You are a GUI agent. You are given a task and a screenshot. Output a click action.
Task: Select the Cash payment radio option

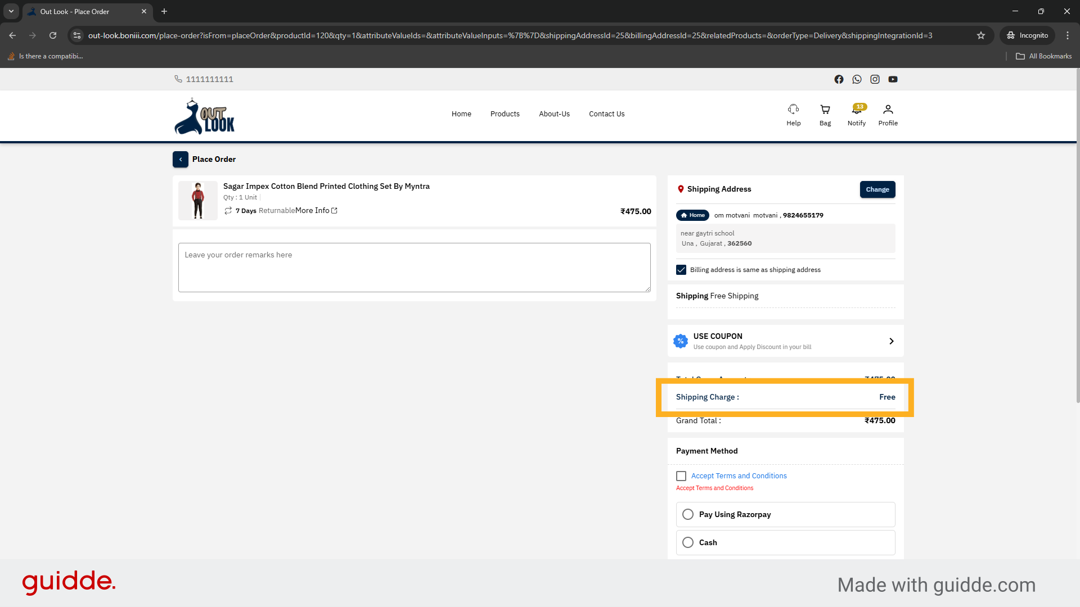(687, 542)
